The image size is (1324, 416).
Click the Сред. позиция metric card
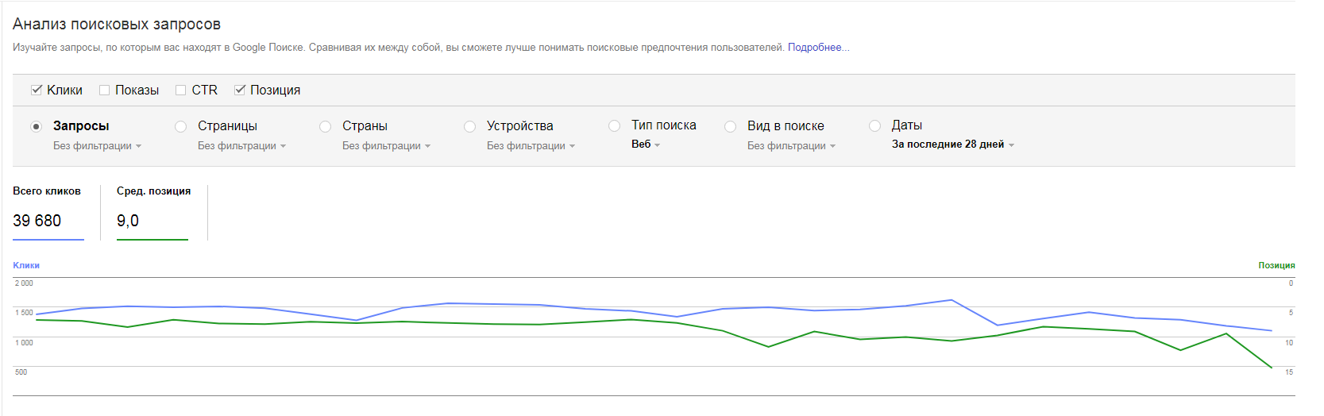tap(153, 211)
